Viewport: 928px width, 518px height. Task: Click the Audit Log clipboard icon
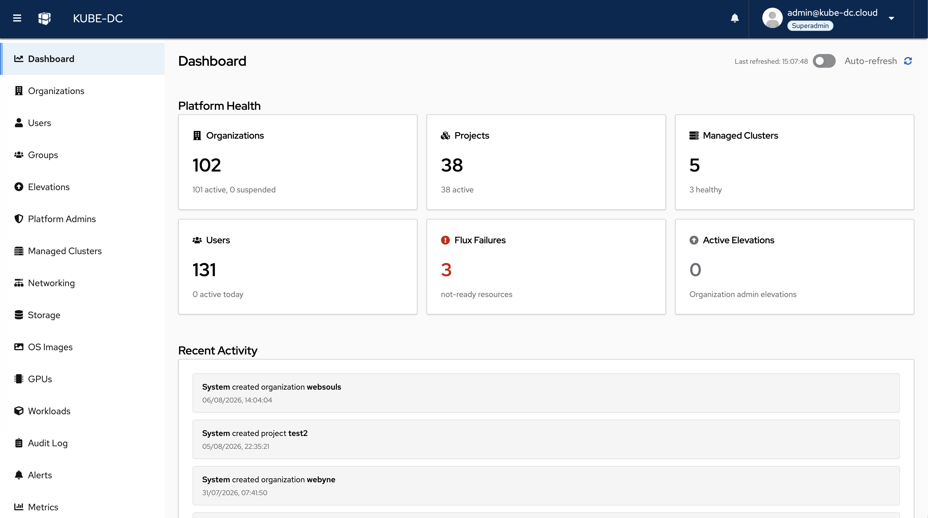(x=19, y=443)
